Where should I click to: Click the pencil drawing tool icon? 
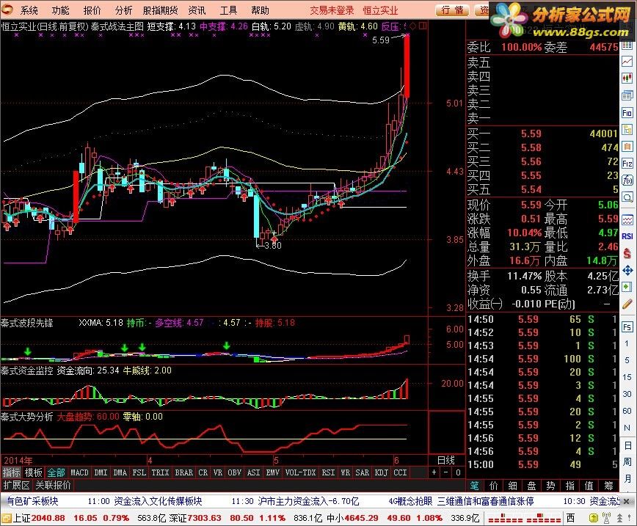pyautogui.click(x=627, y=304)
